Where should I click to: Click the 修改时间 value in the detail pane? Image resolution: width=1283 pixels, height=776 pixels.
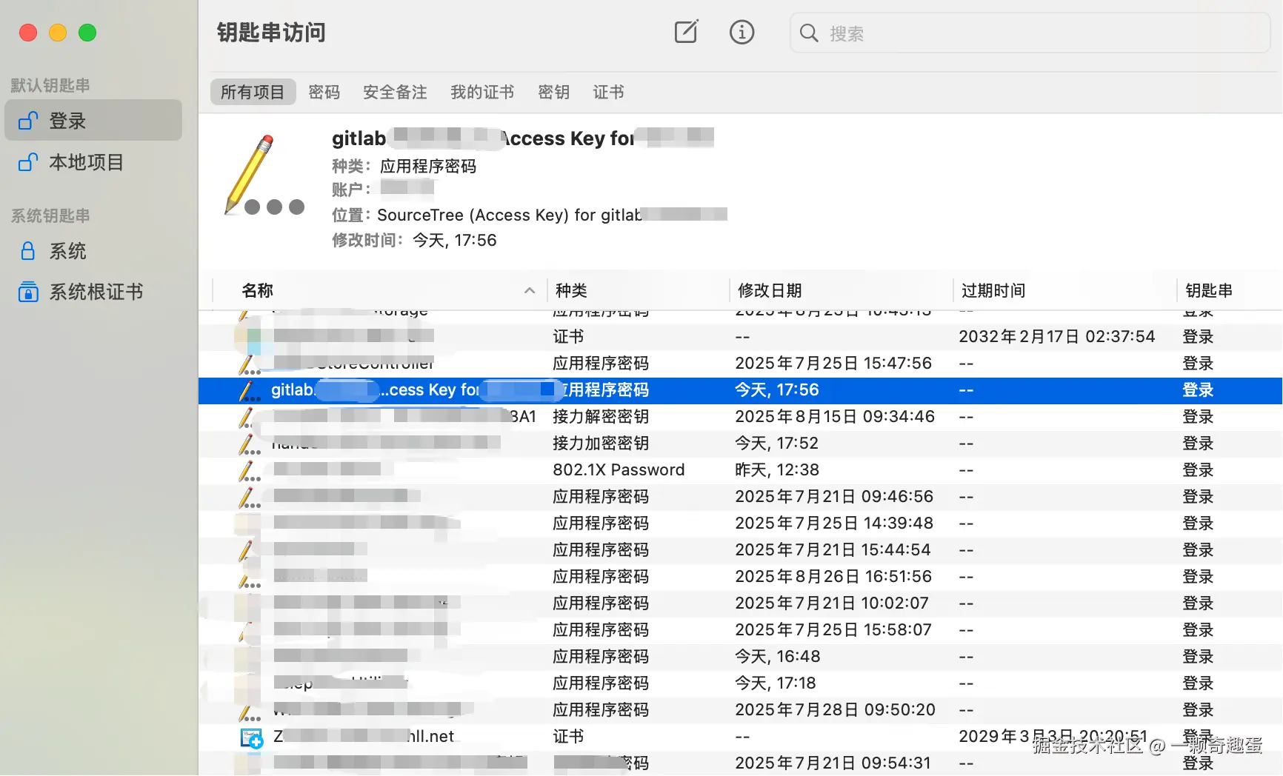pyautogui.click(x=454, y=240)
